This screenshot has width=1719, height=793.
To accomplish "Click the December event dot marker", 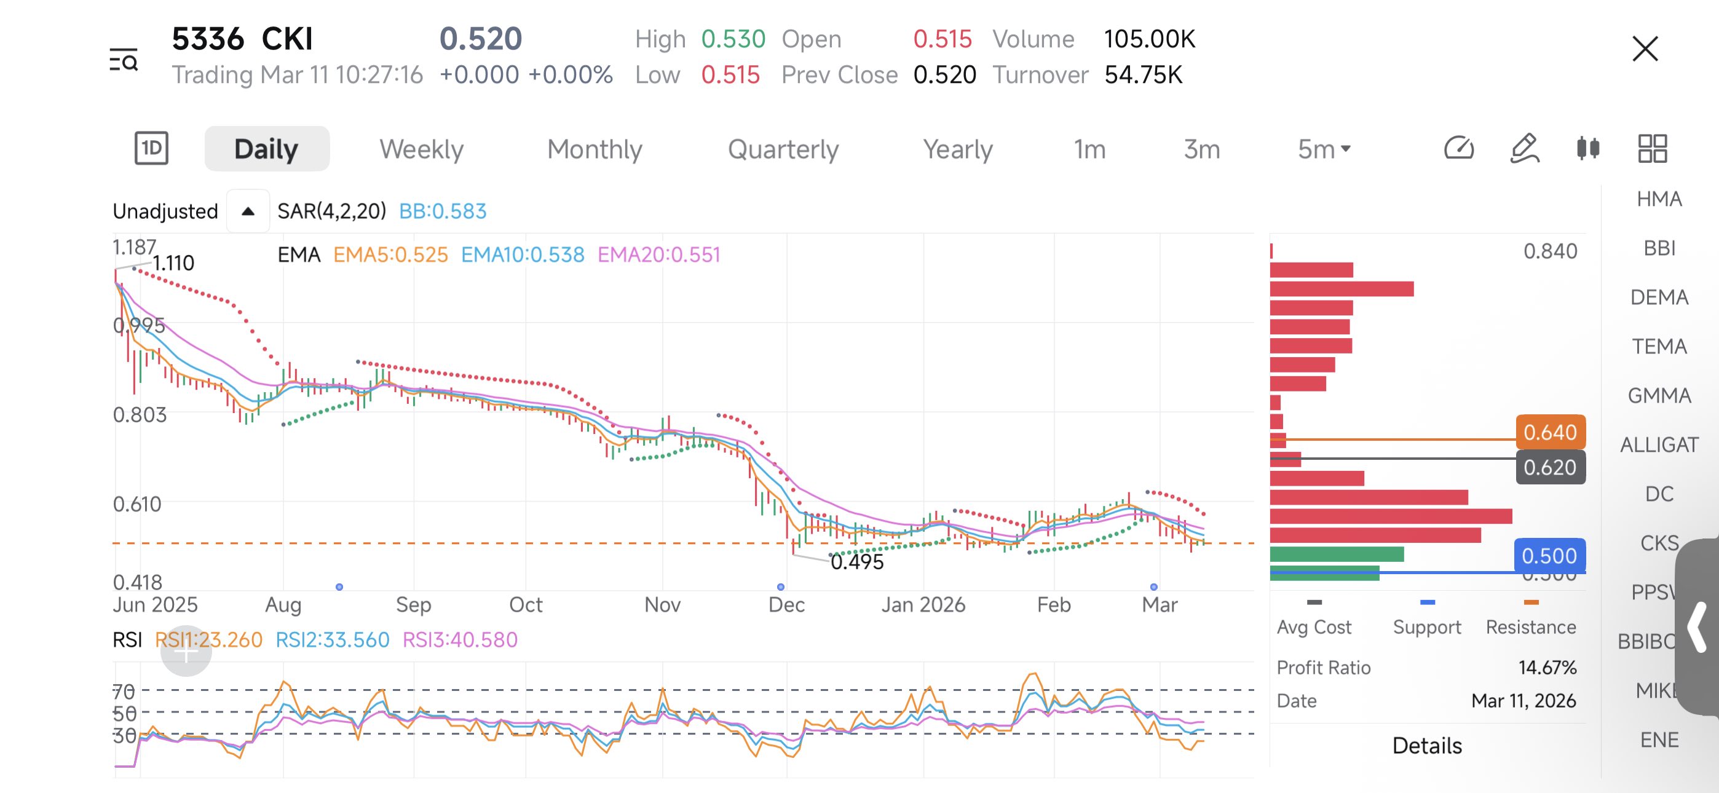I will click(x=781, y=586).
